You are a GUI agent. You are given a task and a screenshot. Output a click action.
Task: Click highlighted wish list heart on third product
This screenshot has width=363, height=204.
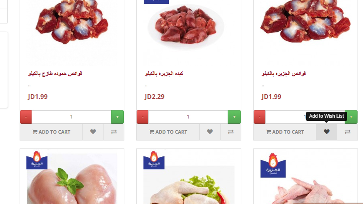pos(327,132)
